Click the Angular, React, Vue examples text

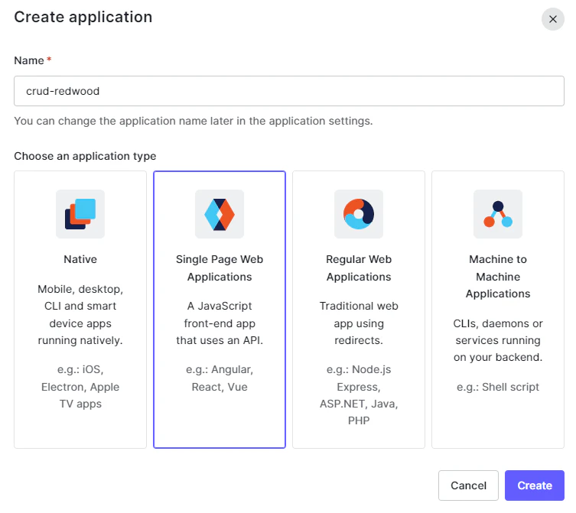[220, 378]
